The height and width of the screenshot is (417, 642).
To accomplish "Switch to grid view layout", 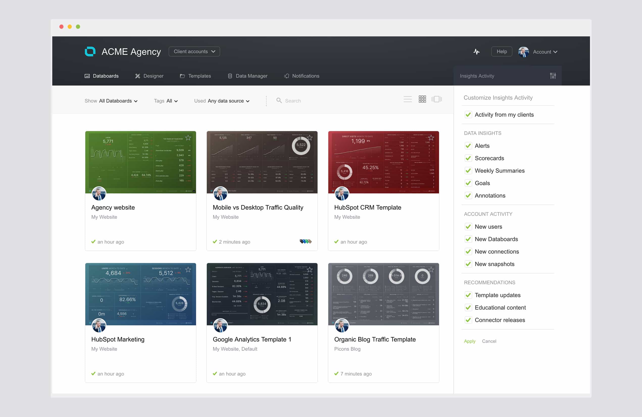I will (422, 99).
